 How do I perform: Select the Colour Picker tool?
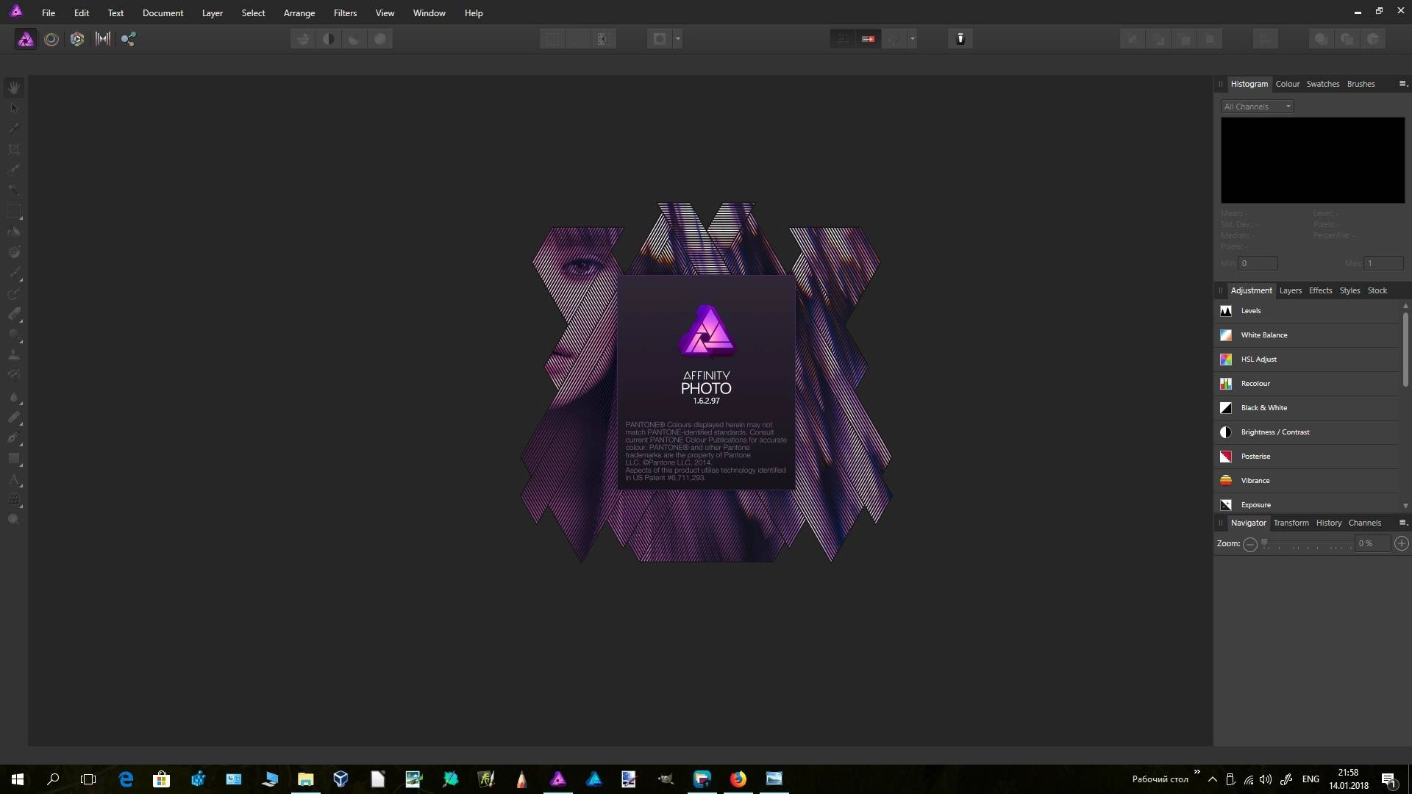14,129
